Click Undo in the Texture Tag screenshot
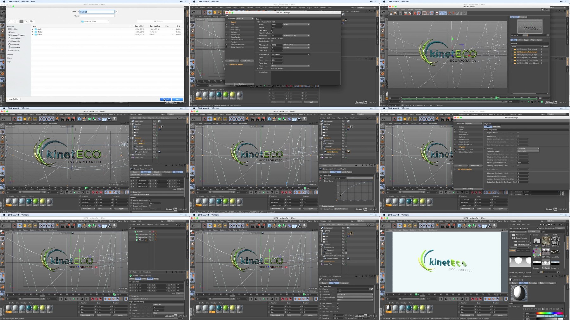 pos(193,226)
